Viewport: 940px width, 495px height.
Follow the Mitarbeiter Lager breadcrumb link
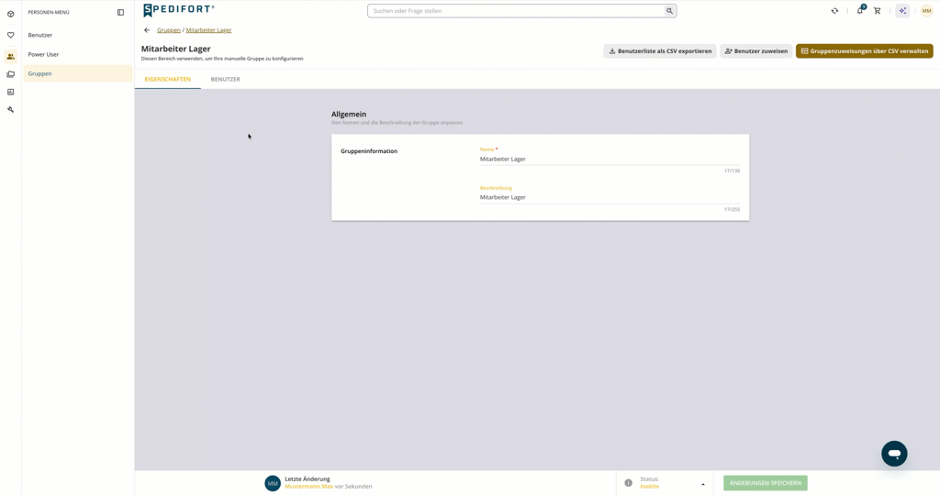pyautogui.click(x=208, y=30)
